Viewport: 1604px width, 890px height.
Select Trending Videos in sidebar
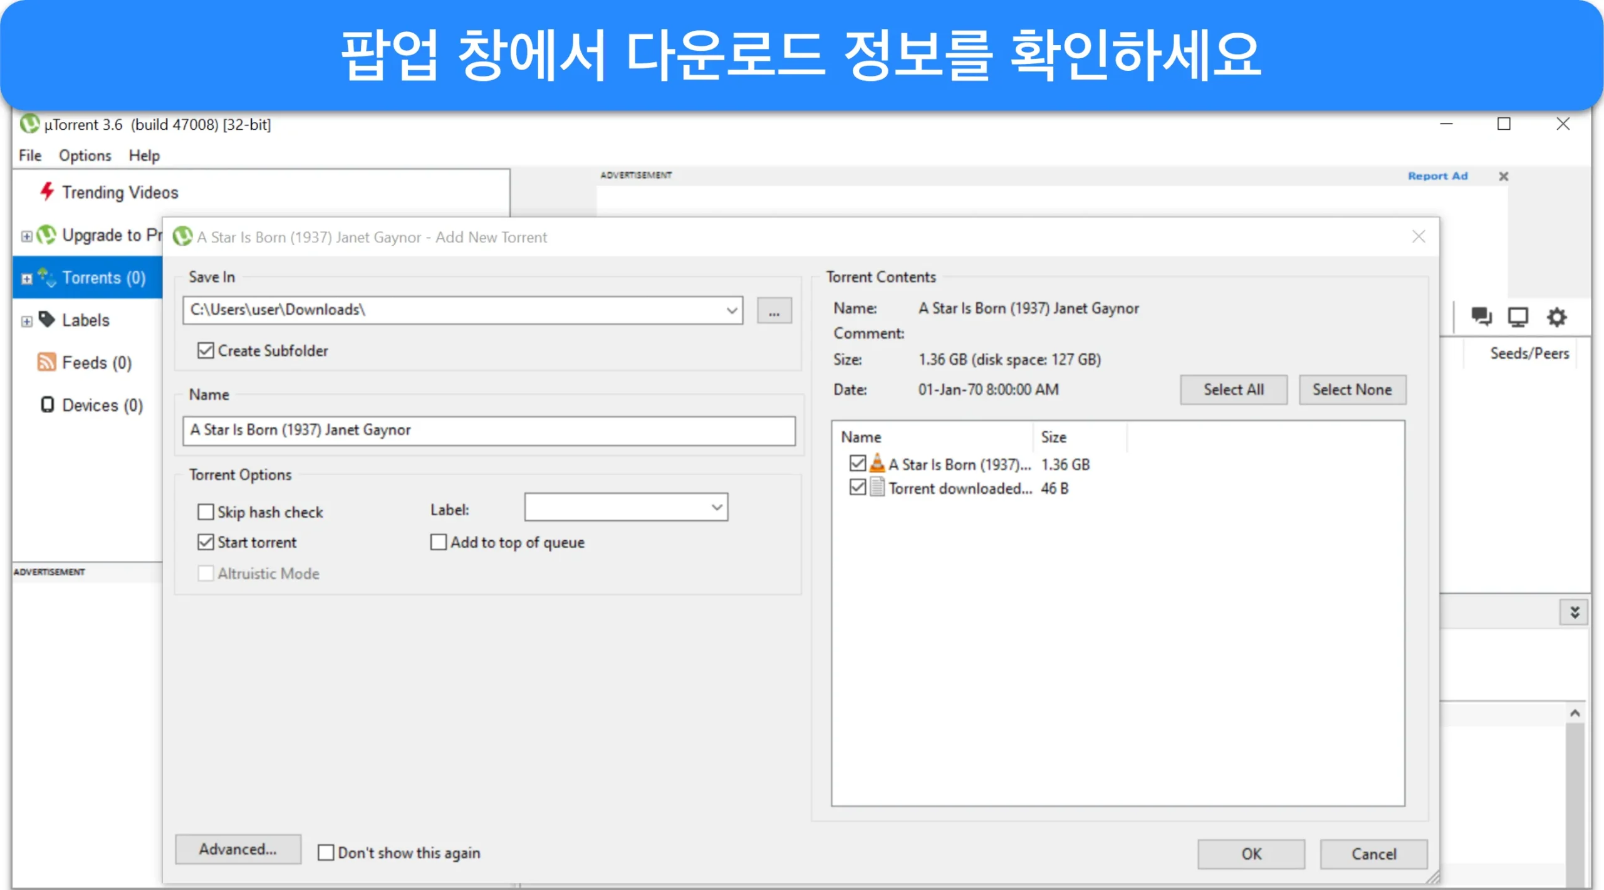coord(120,192)
